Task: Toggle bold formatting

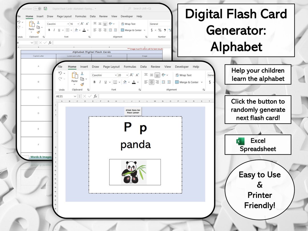Action: point(94,82)
